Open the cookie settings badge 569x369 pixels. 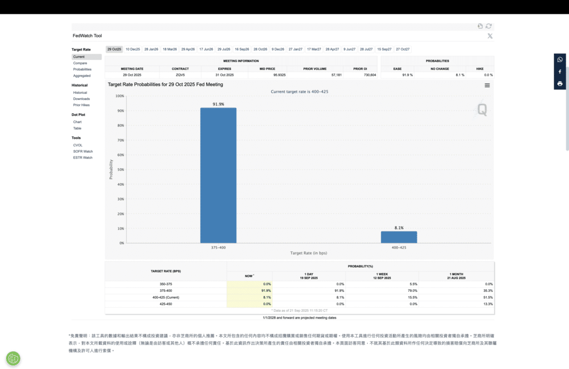click(x=13, y=358)
